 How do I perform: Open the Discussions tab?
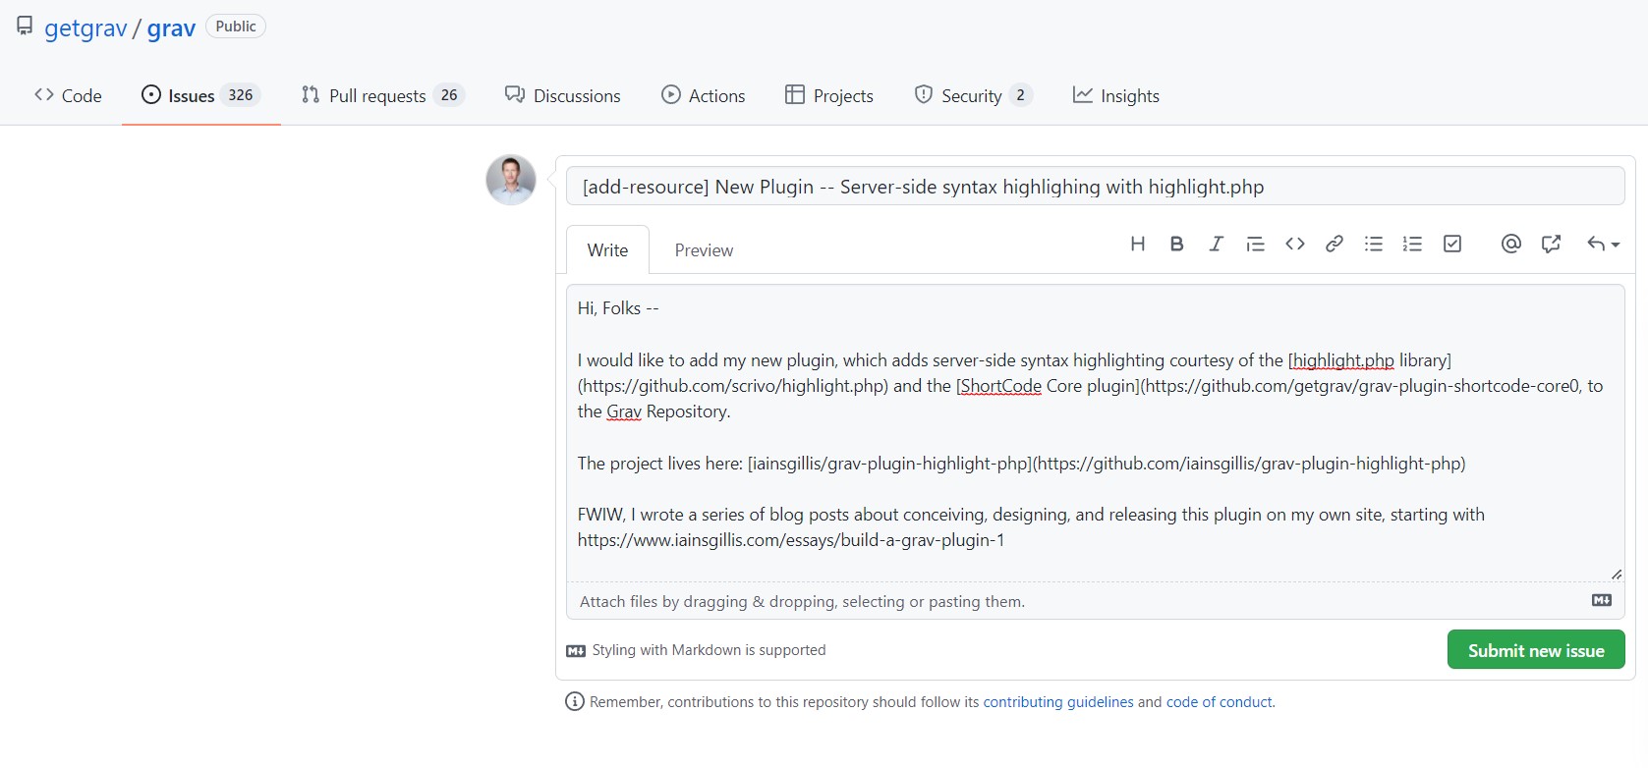coord(563,95)
